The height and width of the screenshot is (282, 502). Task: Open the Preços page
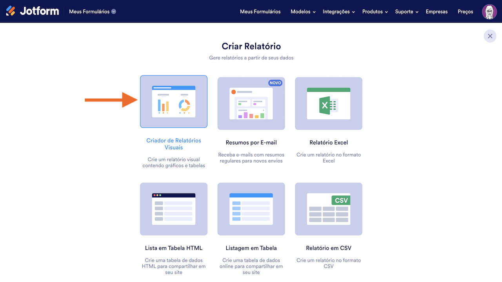[466, 12]
